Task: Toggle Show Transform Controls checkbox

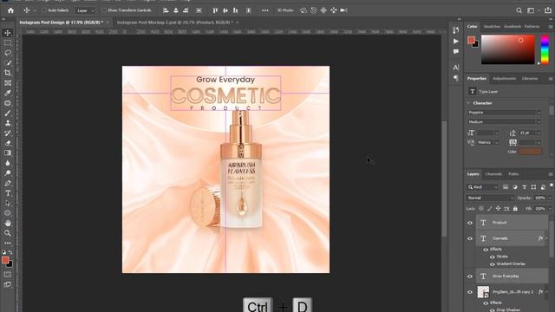Action: coord(104,10)
